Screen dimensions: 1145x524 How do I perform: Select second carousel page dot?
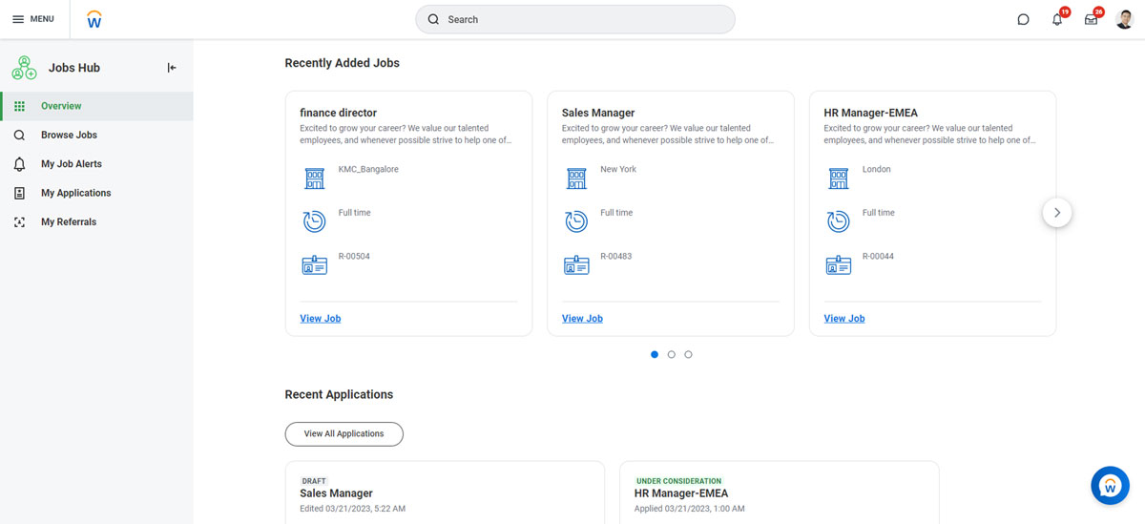click(x=672, y=354)
